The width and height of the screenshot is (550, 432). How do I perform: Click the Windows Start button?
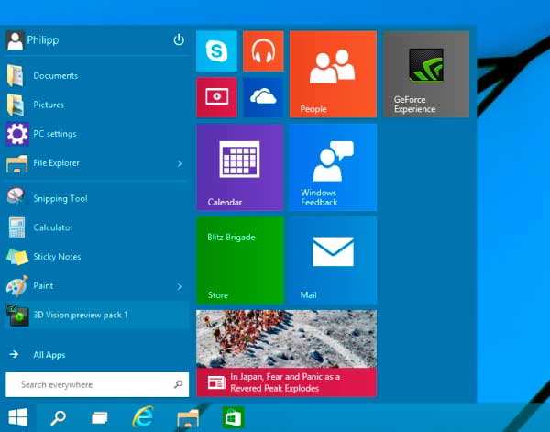pyautogui.click(x=18, y=417)
